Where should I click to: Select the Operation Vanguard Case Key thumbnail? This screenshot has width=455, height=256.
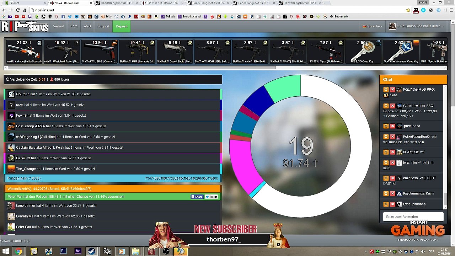[401, 52]
